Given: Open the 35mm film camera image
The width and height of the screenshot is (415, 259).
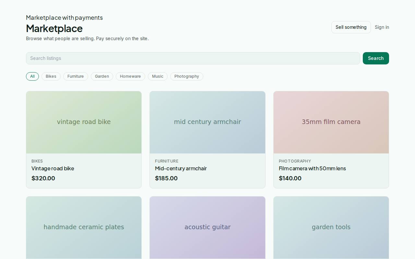Looking at the screenshot, I should (x=331, y=122).
